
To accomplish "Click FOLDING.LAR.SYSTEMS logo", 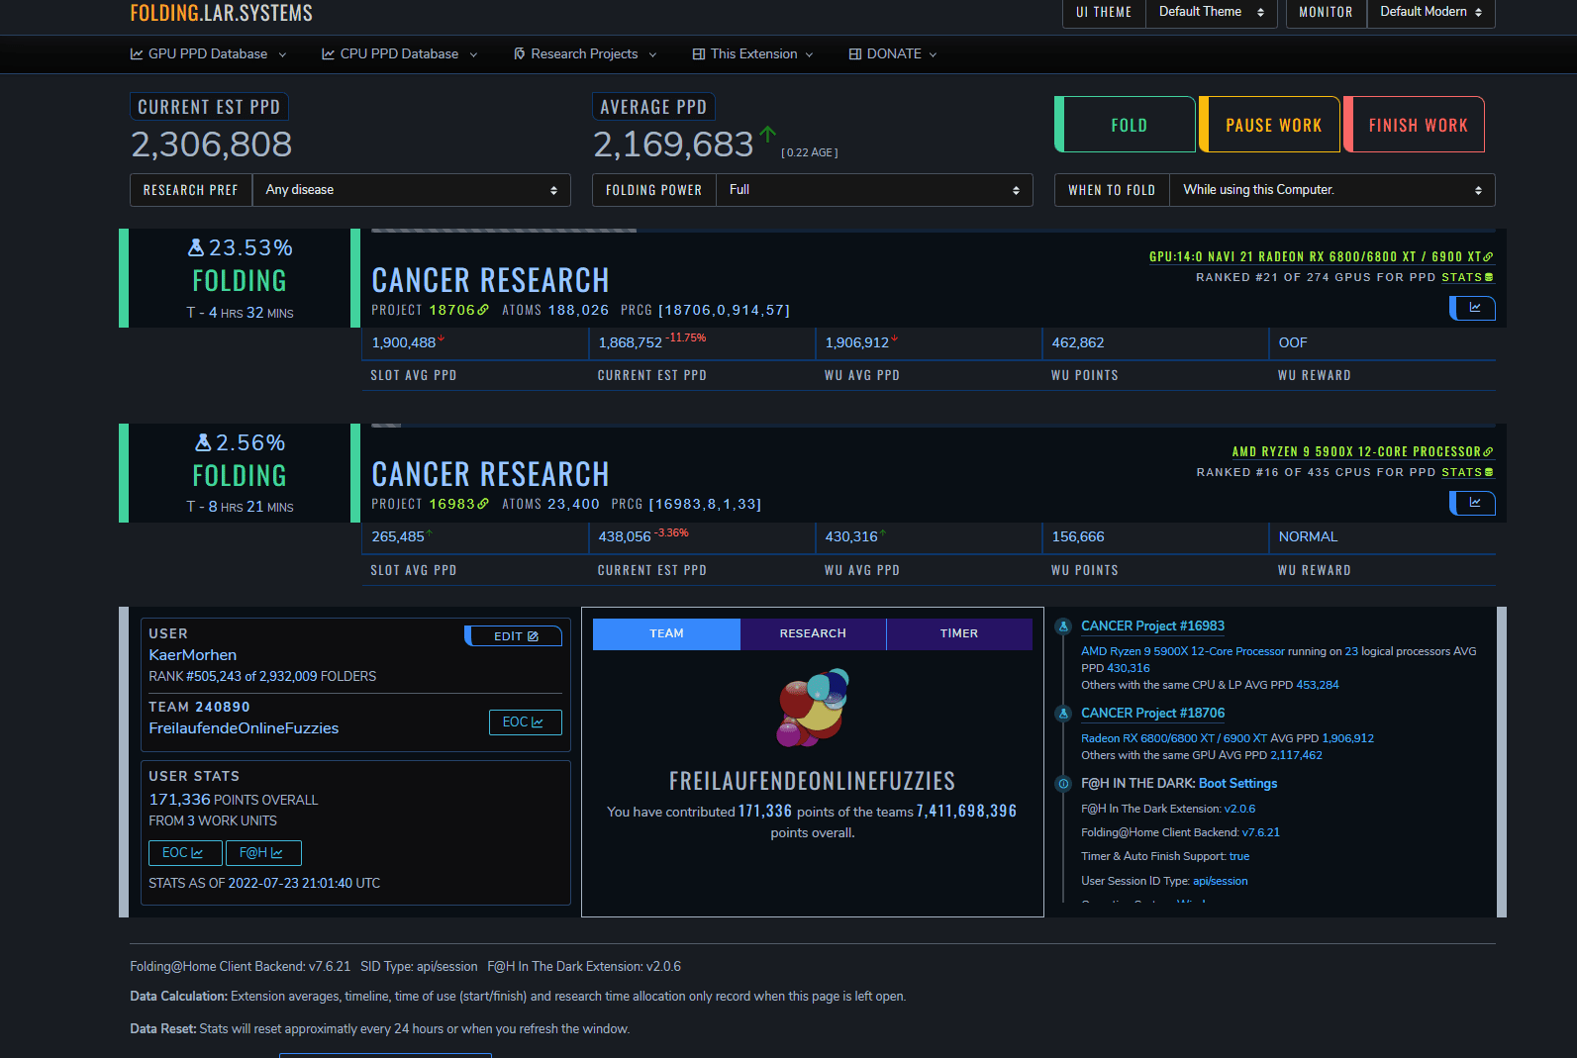I will pos(222,13).
